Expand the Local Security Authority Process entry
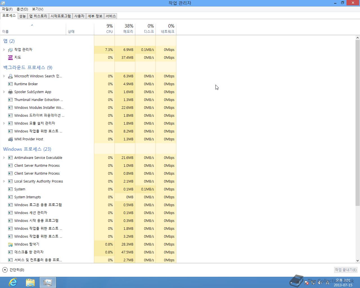Image resolution: width=360 pixels, height=288 pixels. coord(4,181)
